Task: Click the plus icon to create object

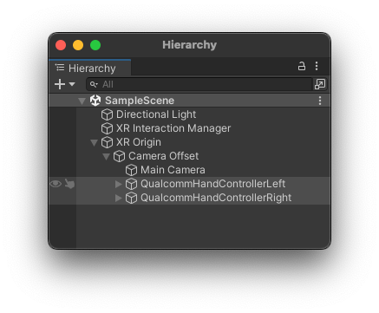Action: tap(60, 84)
